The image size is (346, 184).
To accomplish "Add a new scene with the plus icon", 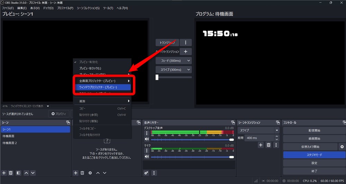I will [4, 173].
